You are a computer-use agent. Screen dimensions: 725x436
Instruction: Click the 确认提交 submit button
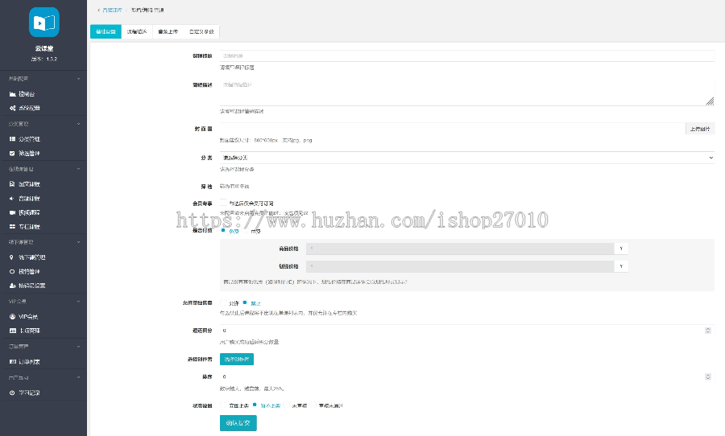click(238, 422)
